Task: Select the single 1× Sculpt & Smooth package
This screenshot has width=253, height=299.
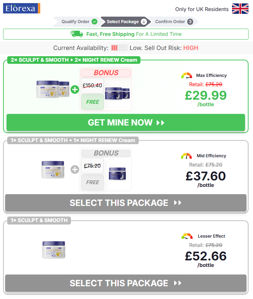Action: pyautogui.click(x=126, y=283)
